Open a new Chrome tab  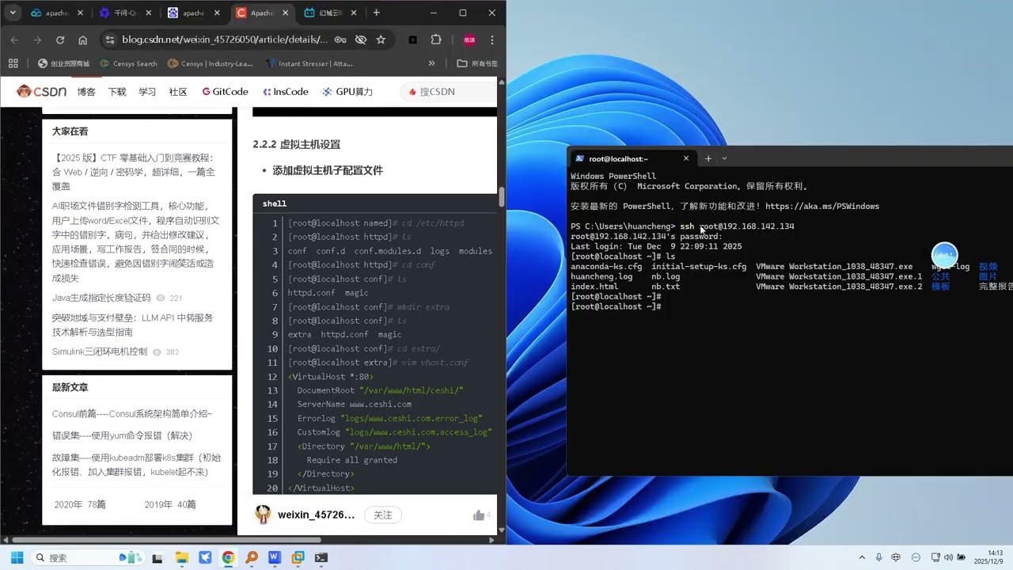click(376, 13)
